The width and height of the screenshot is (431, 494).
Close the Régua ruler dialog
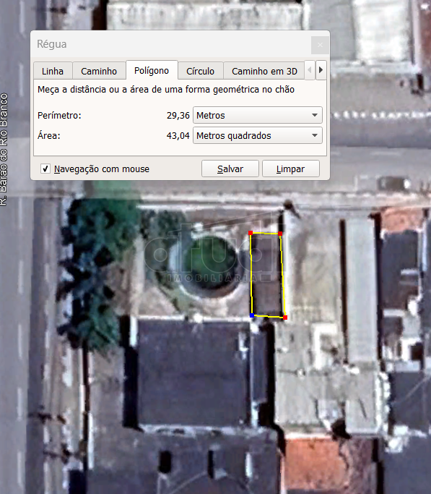coord(320,45)
